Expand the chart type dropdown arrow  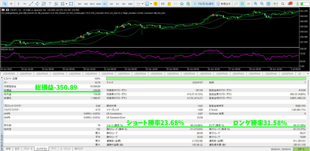pos(142,4)
